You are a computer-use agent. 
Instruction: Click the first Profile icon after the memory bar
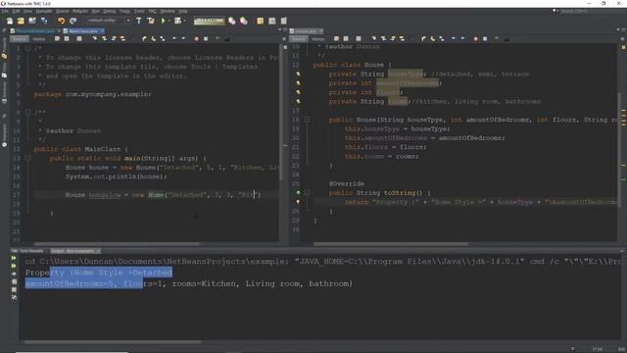(x=232, y=21)
